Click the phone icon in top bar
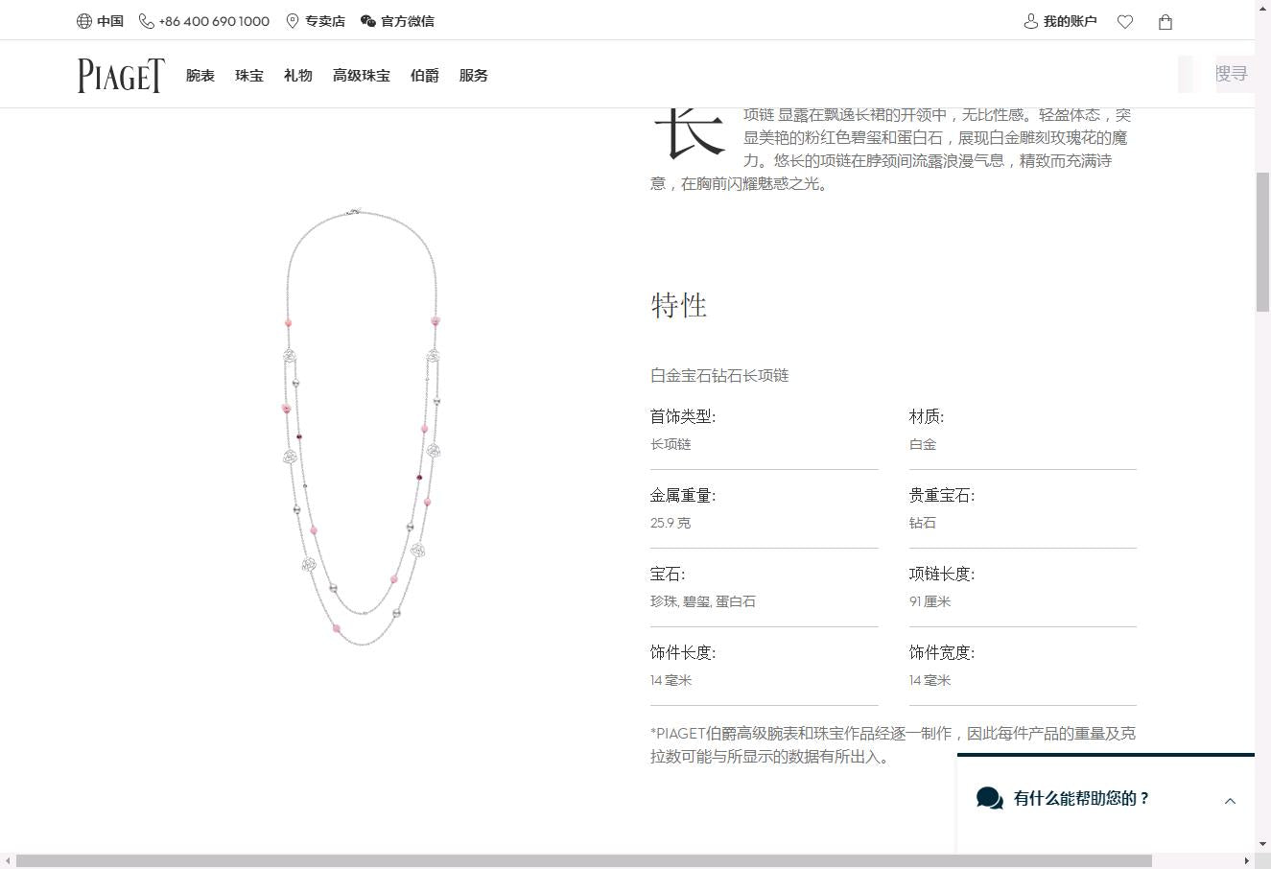Viewport: 1271px width, 869px height. (x=147, y=21)
